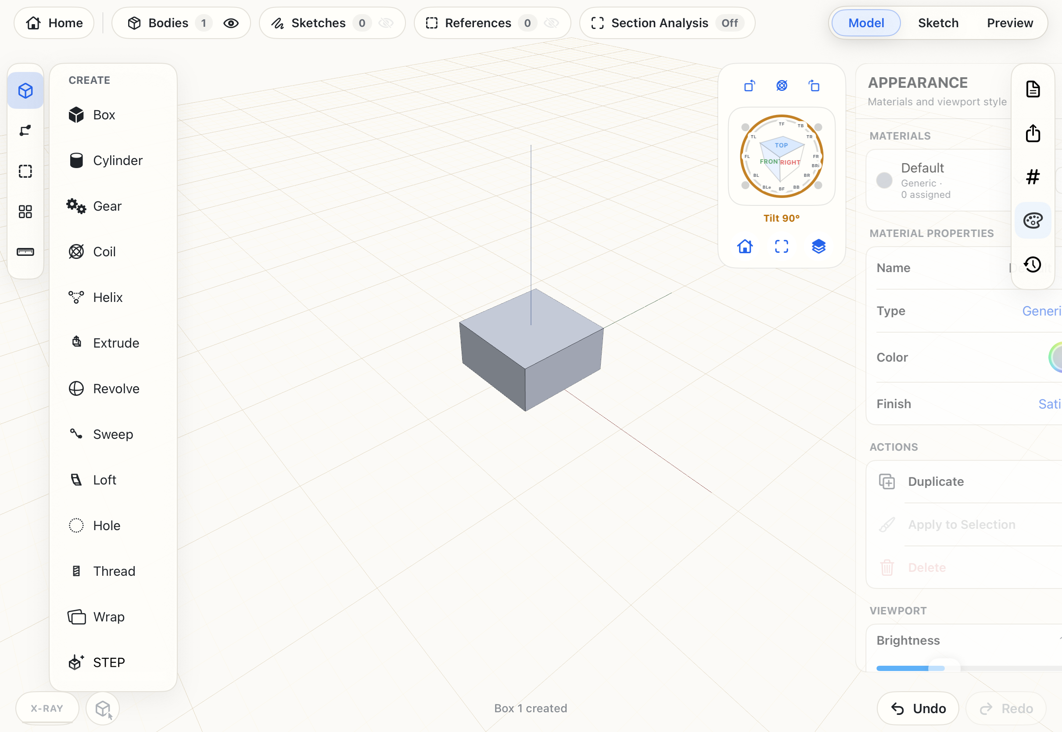Click the Undo button
Viewport: 1062px width, 732px height.
[918, 708]
